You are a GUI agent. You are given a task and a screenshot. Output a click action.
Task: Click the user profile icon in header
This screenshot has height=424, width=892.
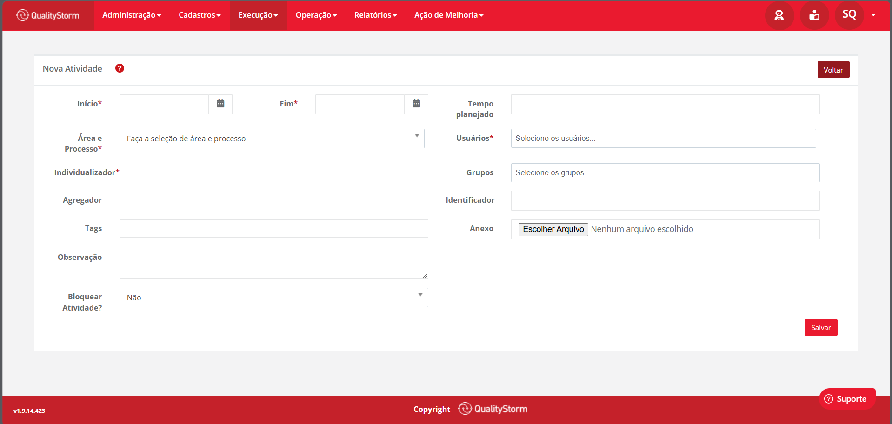point(779,15)
